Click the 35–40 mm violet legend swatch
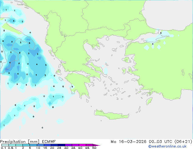 (75, 145)
